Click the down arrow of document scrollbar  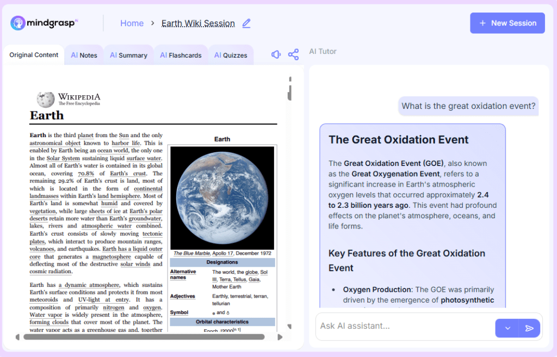[289, 327]
